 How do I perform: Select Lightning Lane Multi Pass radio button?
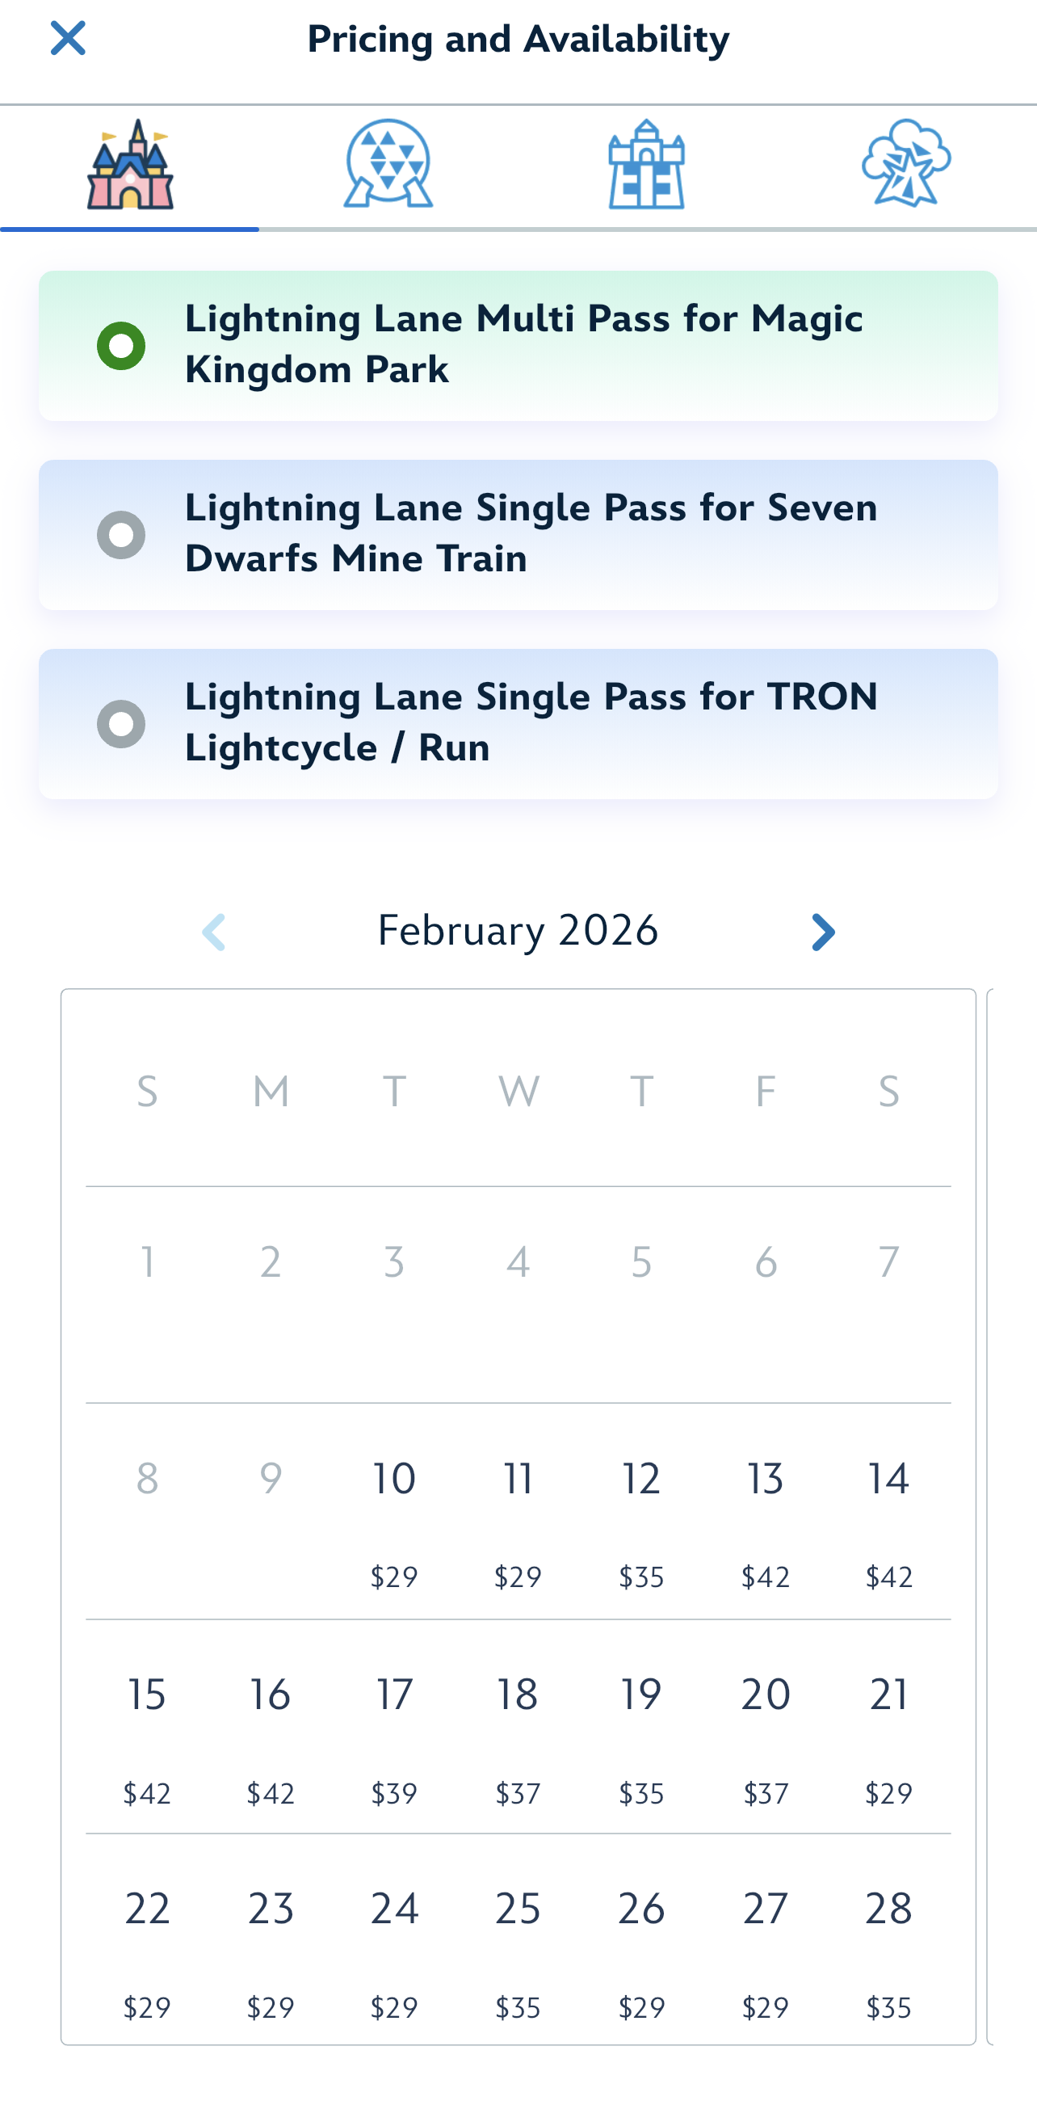point(121,346)
